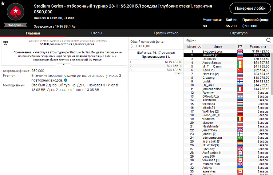Click the China flag next to Kevin.Pu
The width and height of the screenshot is (273, 175).
[240, 70]
